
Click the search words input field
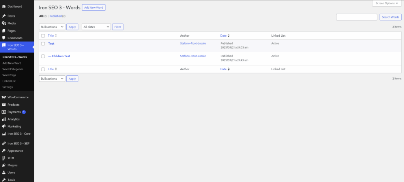point(356,17)
